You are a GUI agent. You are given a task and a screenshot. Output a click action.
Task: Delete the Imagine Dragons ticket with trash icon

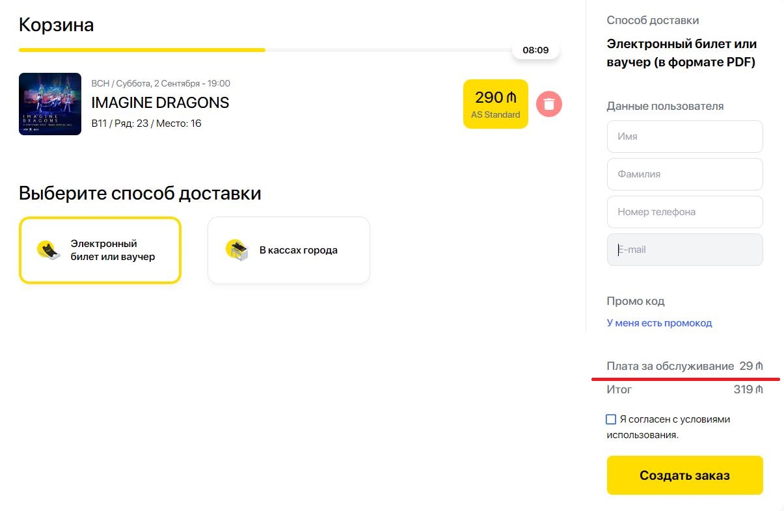[549, 104]
